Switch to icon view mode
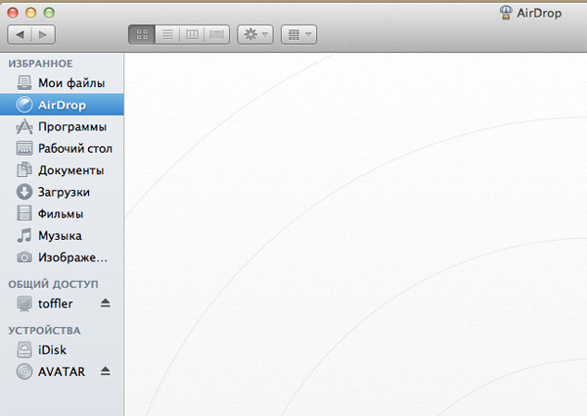Screen dimensions: 587x416 pos(141,34)
